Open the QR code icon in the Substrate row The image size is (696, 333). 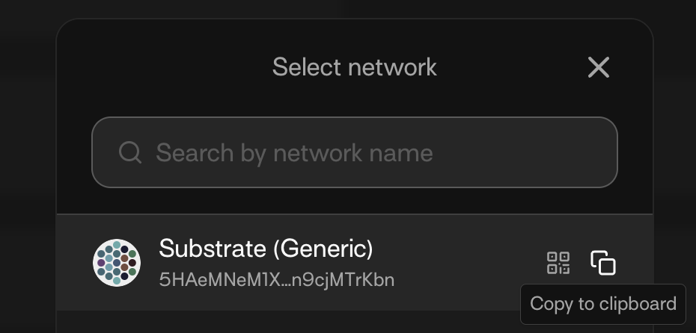[558, 263]
